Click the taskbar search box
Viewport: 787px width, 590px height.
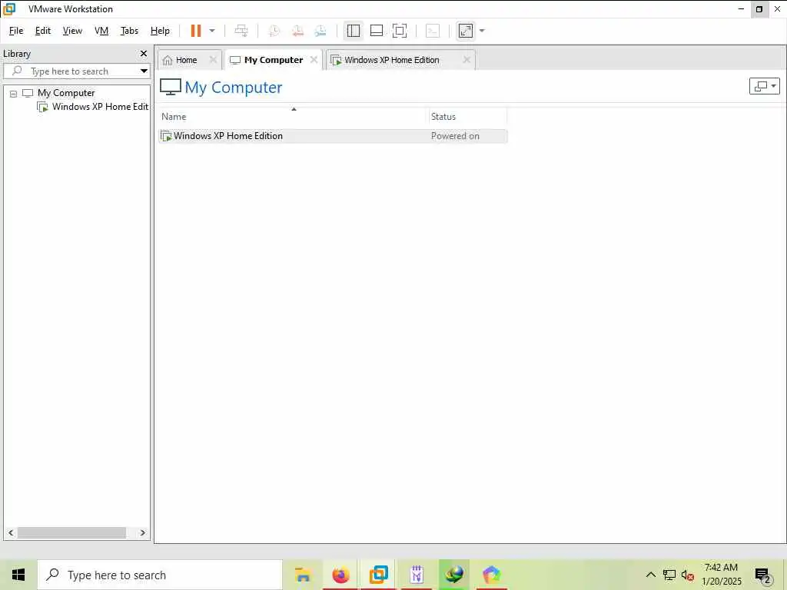[160, 575]
